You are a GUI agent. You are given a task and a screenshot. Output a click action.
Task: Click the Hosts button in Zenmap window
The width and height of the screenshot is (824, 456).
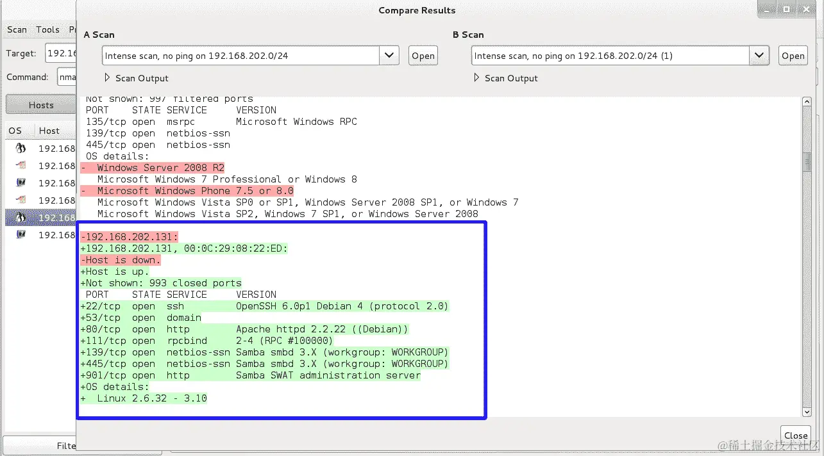41,105
